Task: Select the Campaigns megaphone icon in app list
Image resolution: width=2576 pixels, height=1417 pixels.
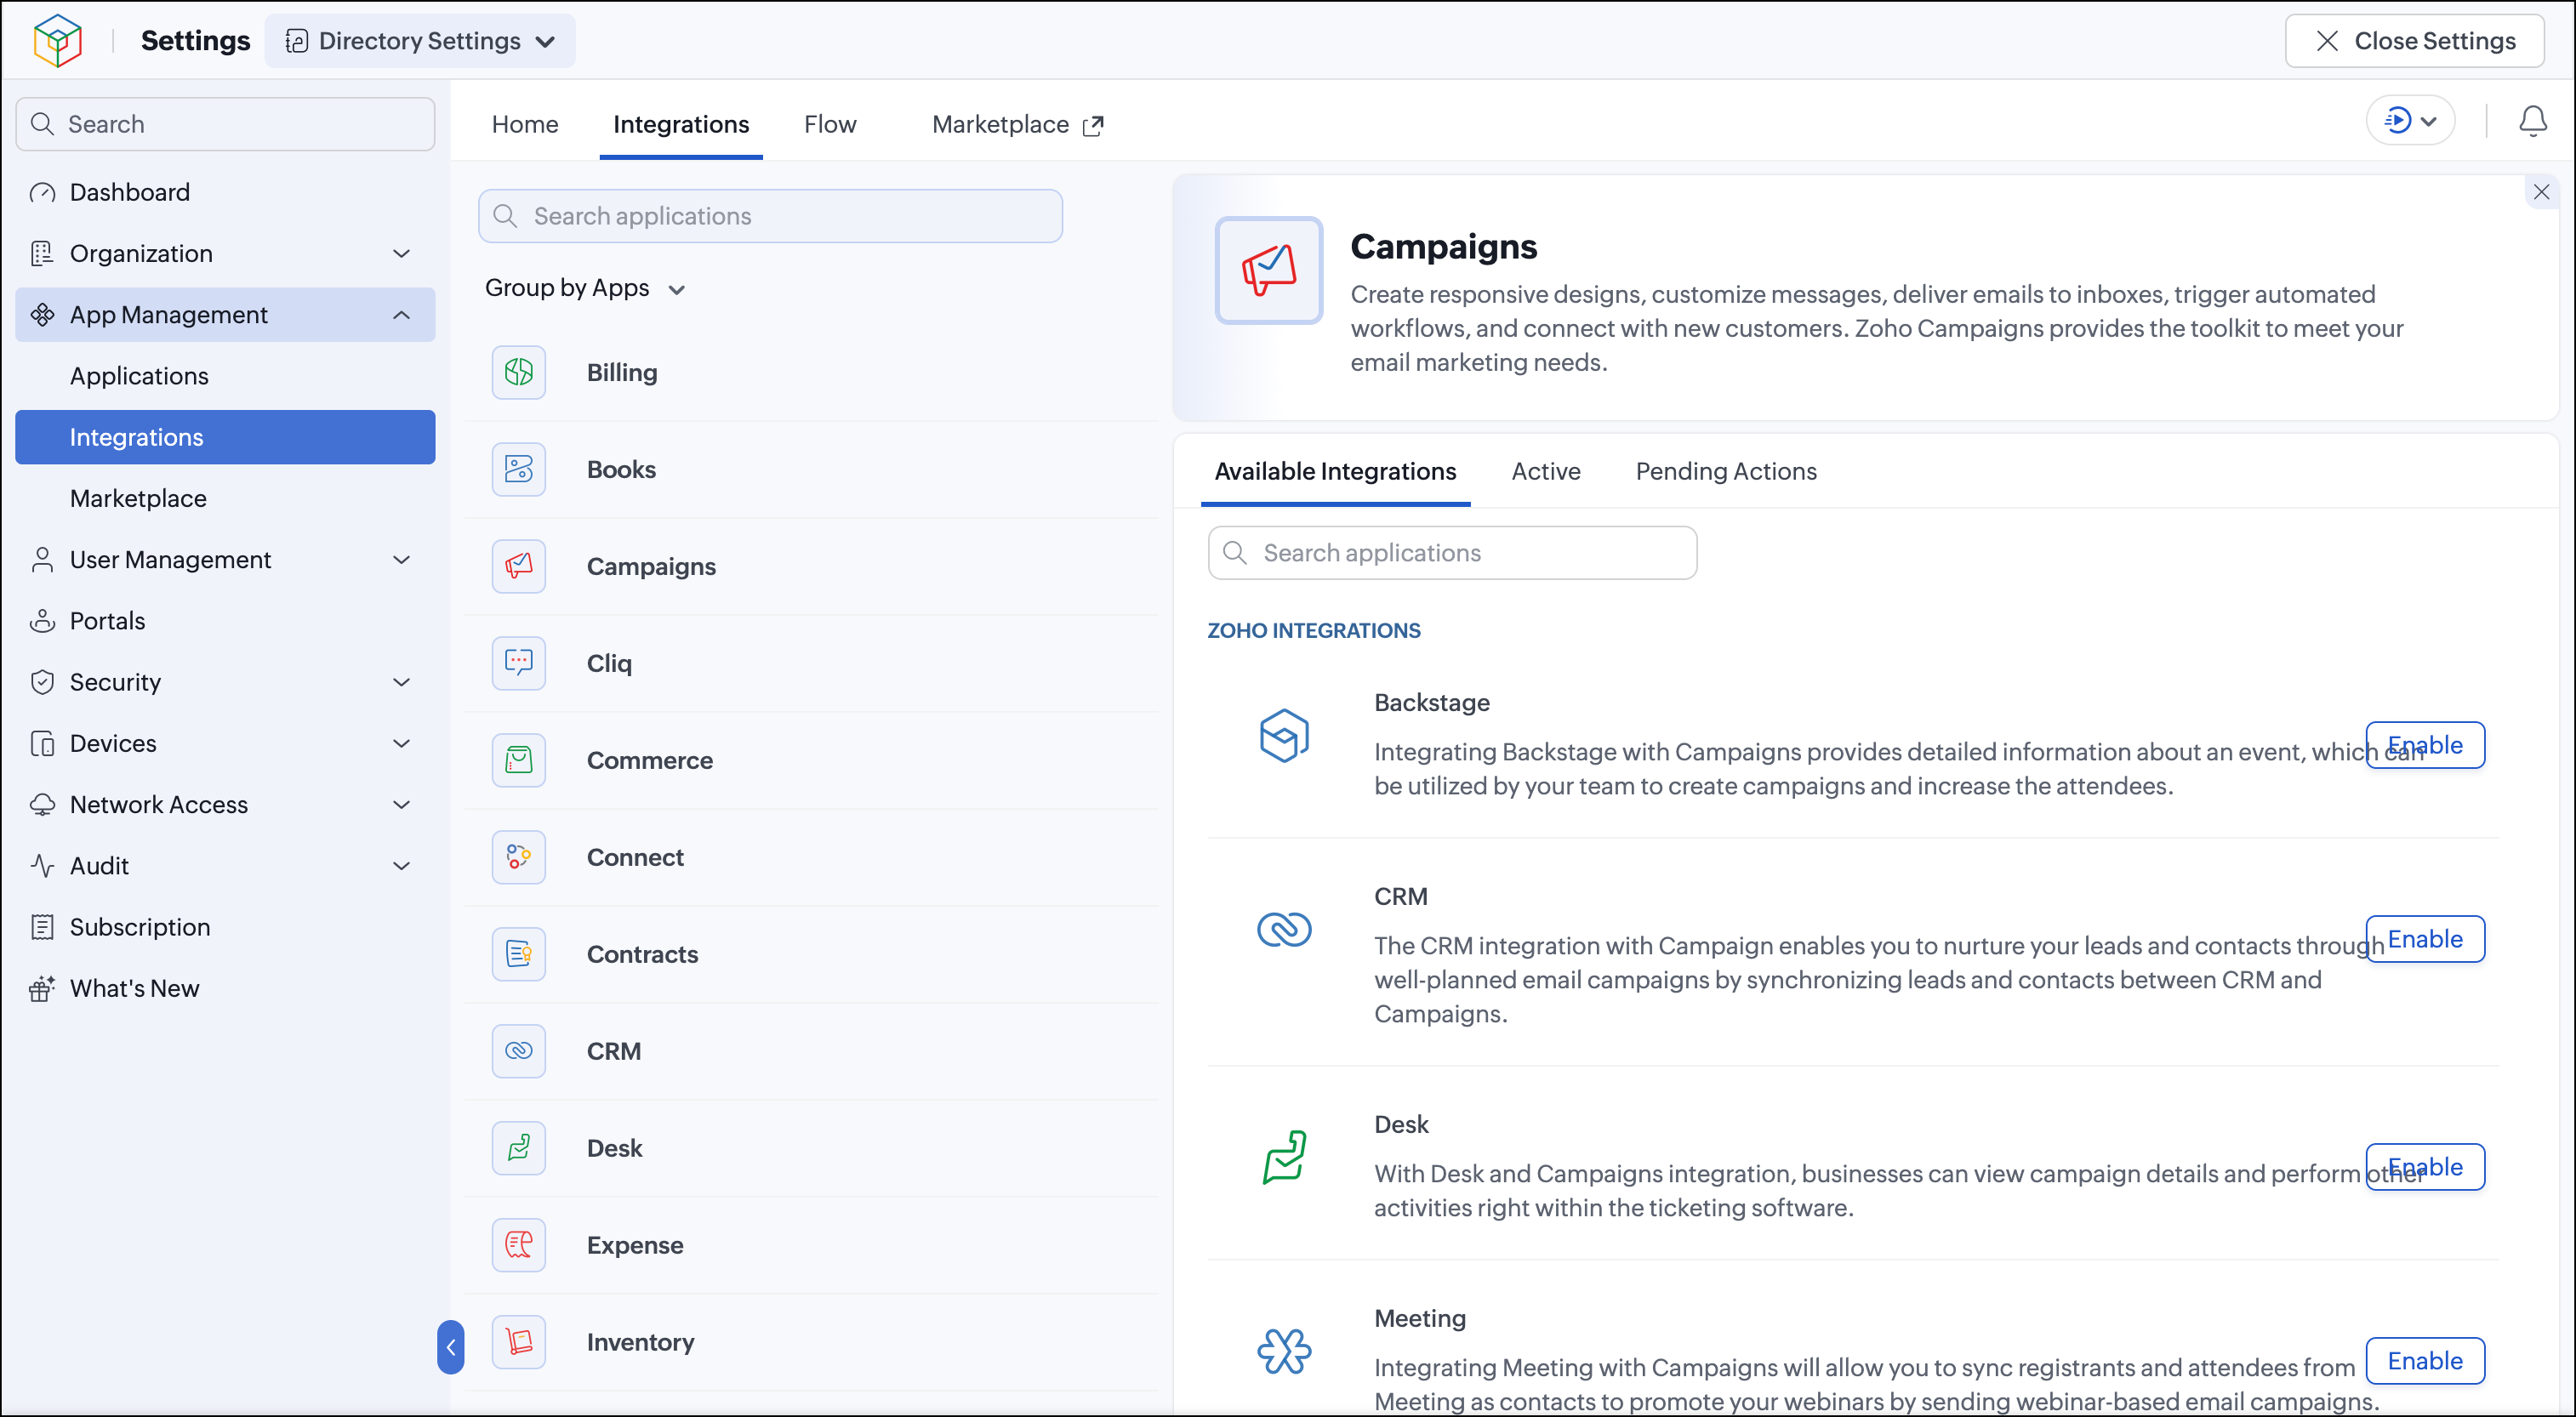Action: coord(518,567)
